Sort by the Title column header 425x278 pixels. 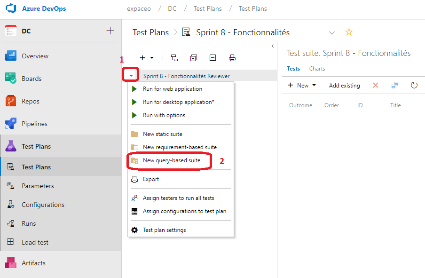coord(395,105)
